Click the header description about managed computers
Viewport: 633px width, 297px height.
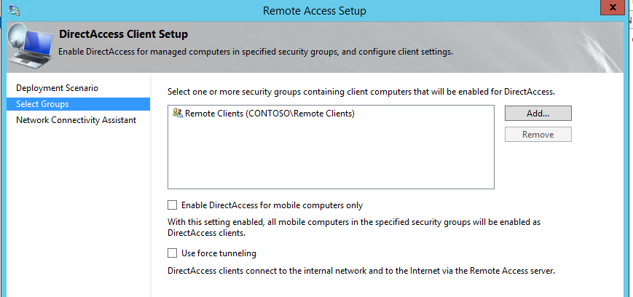pos(256,52)
